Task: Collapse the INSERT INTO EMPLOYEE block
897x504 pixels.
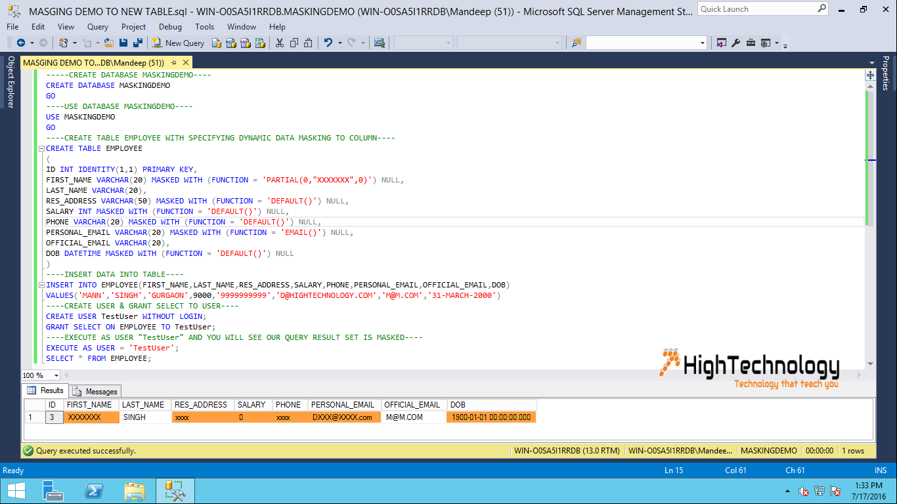Action: (41, 285)
